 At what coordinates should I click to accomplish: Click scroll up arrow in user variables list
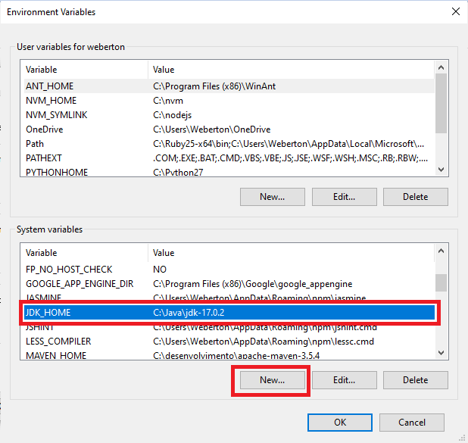point(441,67)
